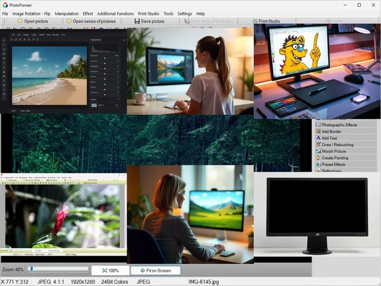The width and height of the screenshot is (381, 286).
Task: Open the Additional Functions menu
Action: coord(115,13)
